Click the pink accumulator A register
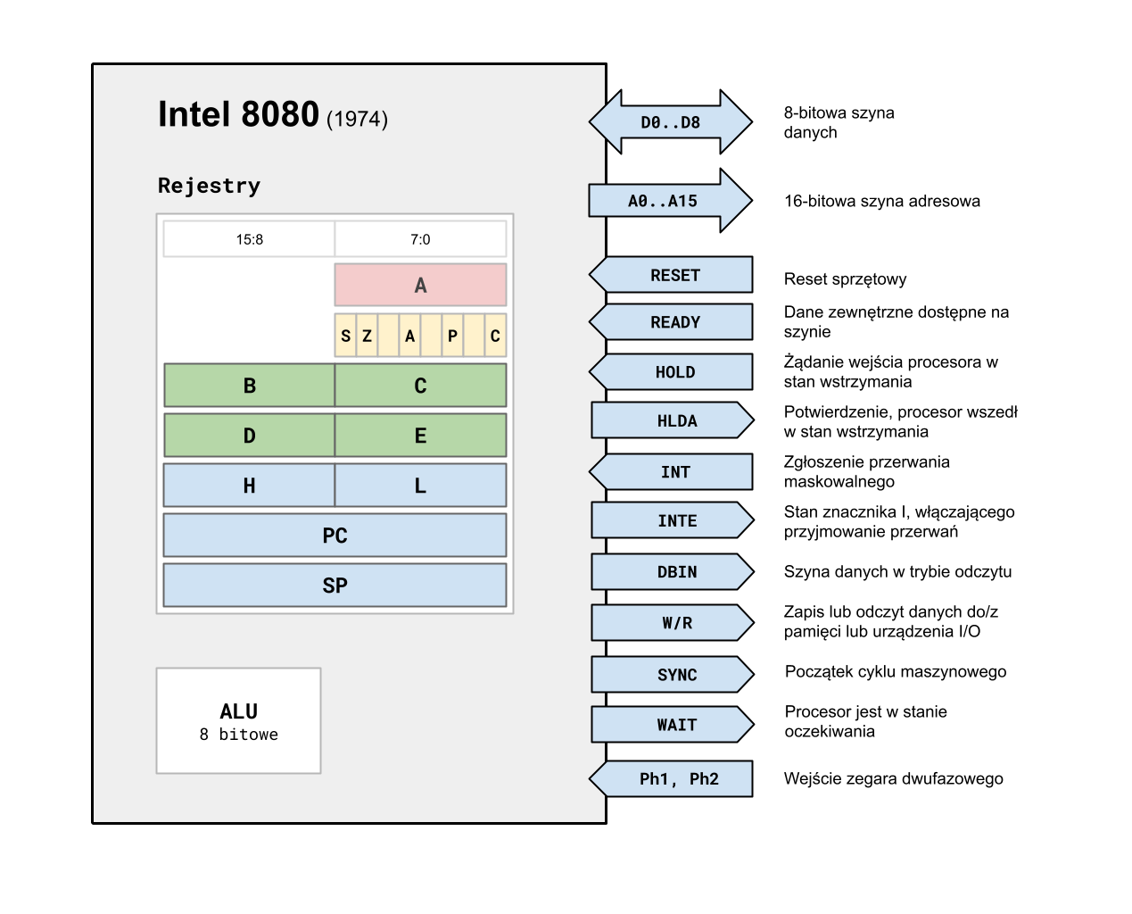1132x914 pixels. [420, 285]
